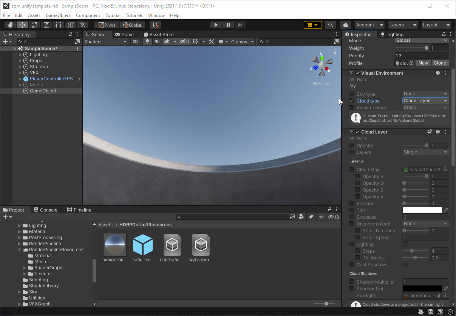Image resolution: width=456 pixels, height=316 pixels.
Task: Click the Pause button
Action: 228,25
